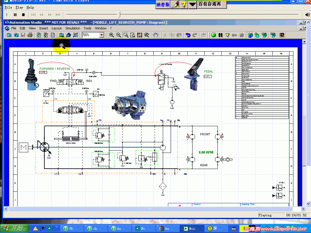Click the New Project toolbar icon
The image size is (311, 233).
click(9, 35)
